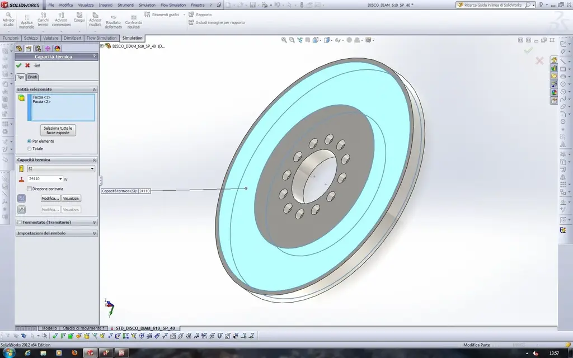Open Risultato deformato tool

113,21
